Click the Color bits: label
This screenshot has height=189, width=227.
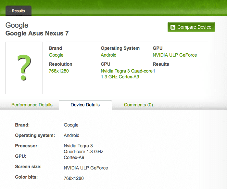coord(26,177)
